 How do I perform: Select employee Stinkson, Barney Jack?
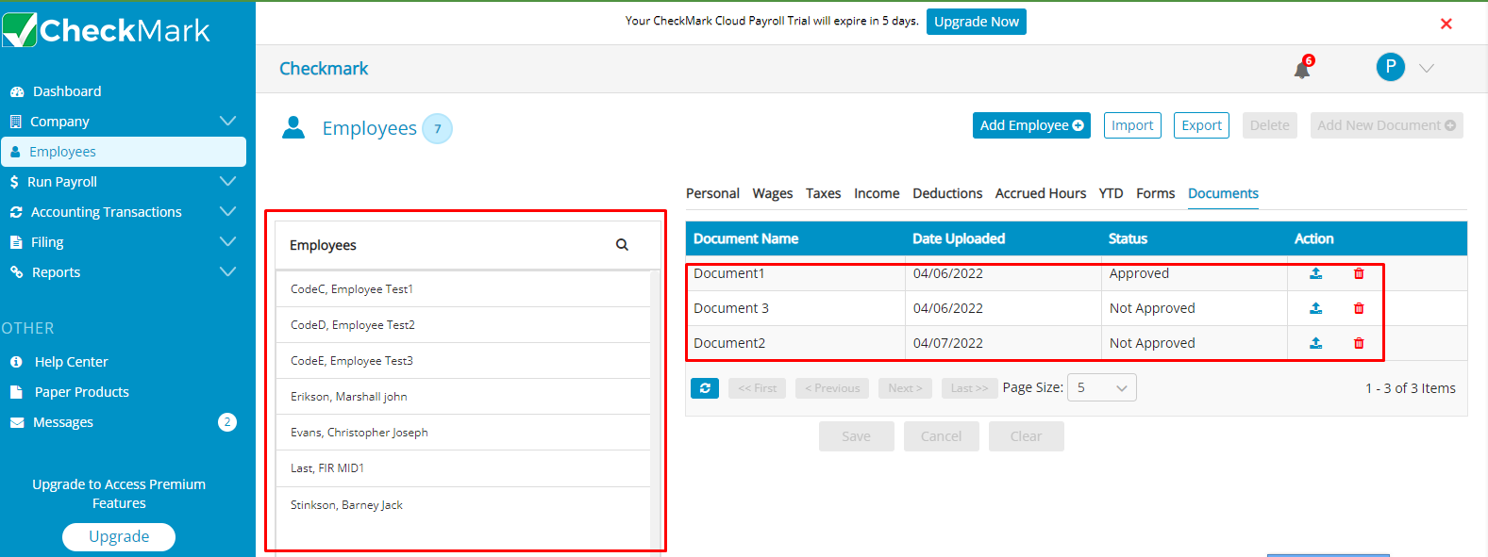(x=462, y=505)
